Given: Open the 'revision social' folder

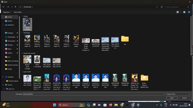Looking at the screenshot, I should [12, 65].
